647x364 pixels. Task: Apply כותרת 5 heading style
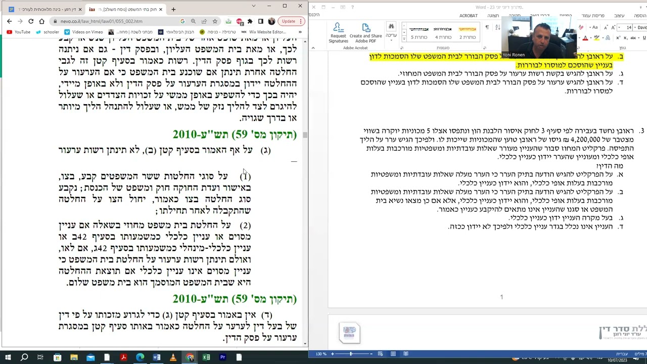coord(419,33)
